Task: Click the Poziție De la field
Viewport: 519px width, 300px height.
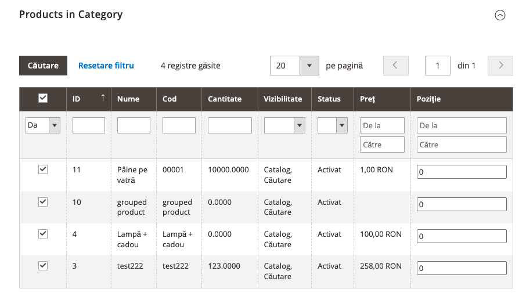Action: [462, 125]
